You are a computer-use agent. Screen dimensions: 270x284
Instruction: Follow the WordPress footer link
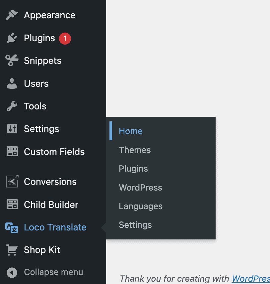(250, 278)
